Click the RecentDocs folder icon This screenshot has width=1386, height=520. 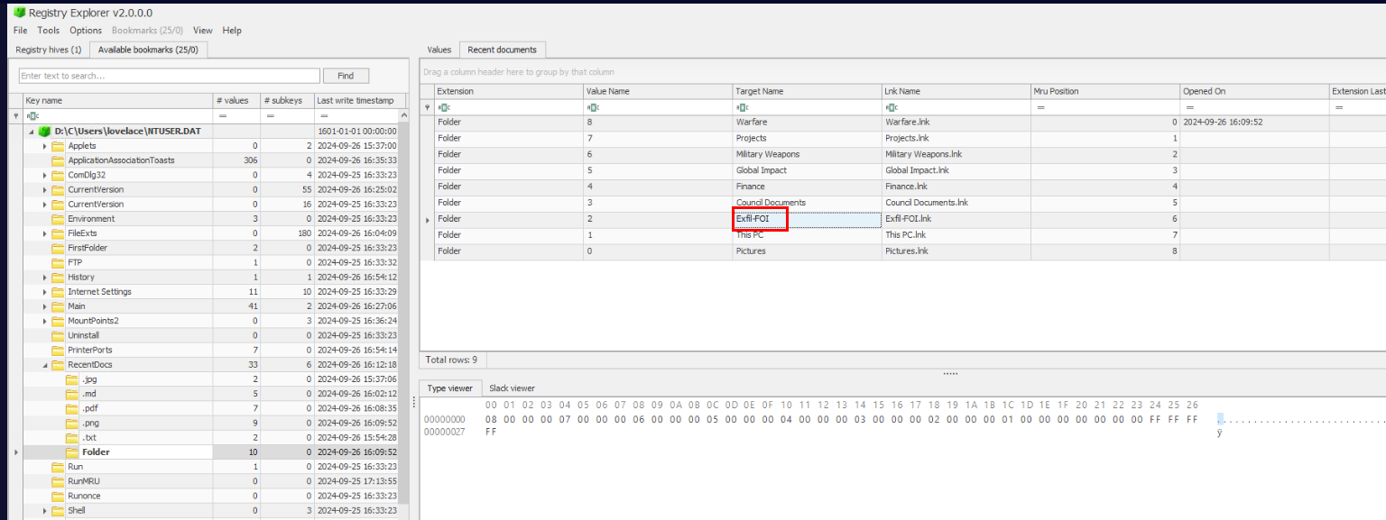(x=58, y=365)
